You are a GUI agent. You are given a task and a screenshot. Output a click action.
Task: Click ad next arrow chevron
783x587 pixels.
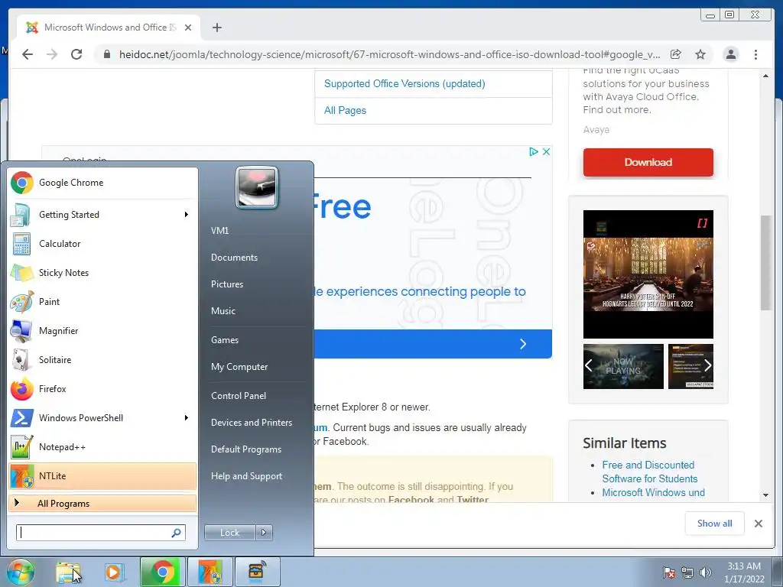click(x=523, y=344)
